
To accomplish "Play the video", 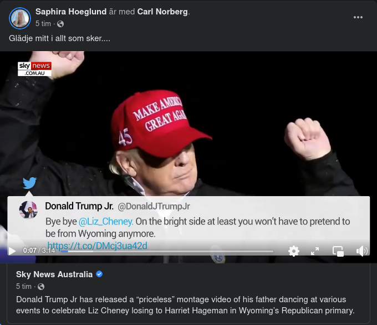I will click(x=12, y=251).
